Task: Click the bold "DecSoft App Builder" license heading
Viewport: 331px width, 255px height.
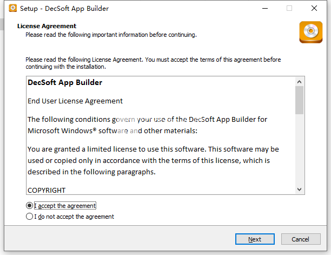Action: point(65,82)
